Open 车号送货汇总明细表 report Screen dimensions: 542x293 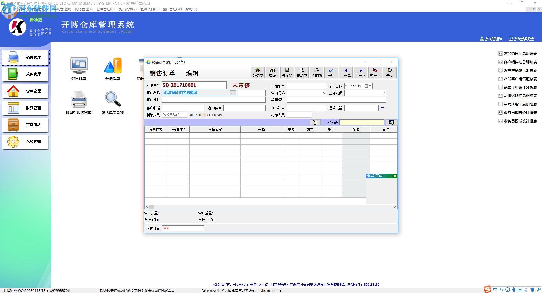pos(518,104)
